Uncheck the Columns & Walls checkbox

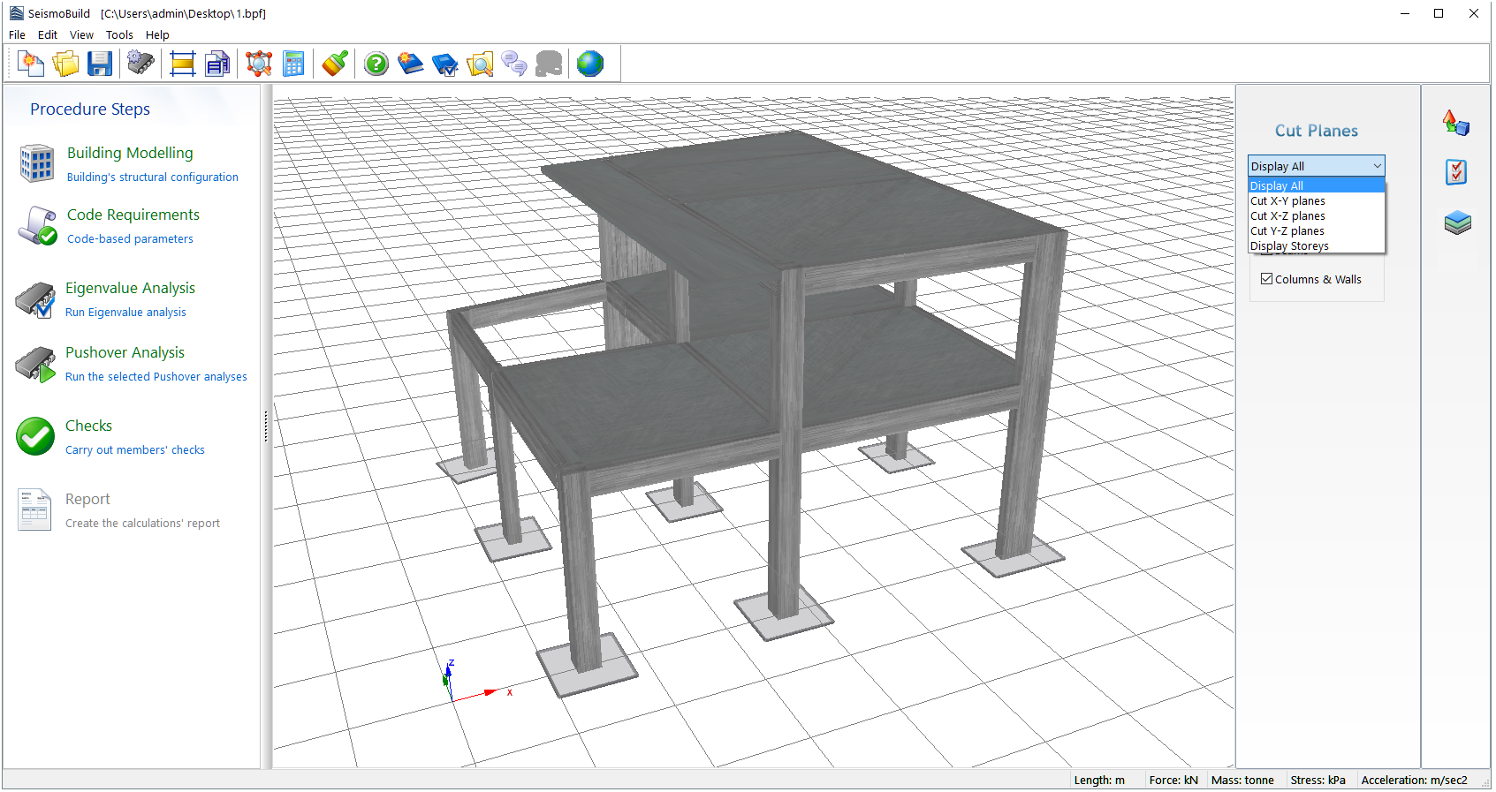point(1267,279)
